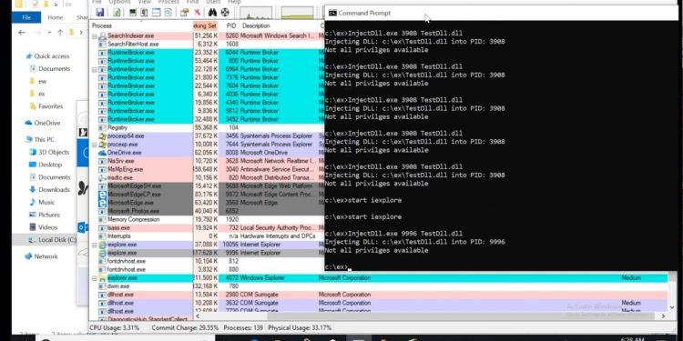Select iexplore.exe with PID 9996
Viewport: 683px width, 341px height.
207,253
